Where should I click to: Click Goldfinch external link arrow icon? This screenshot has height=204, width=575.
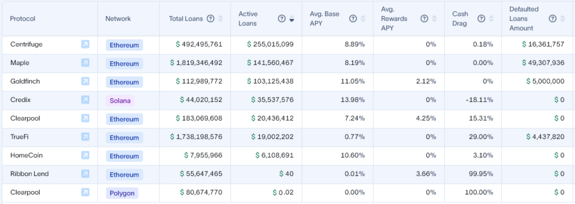85,81
